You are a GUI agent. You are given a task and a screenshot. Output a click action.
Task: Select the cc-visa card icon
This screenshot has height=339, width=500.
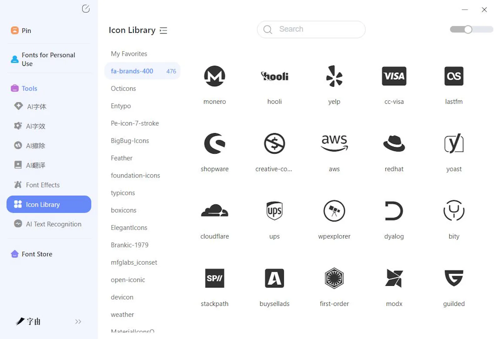tap(394, 76)
